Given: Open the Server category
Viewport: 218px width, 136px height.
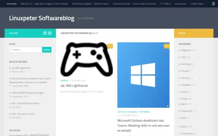Looking at the screenshot, I should tap(184, 127).
